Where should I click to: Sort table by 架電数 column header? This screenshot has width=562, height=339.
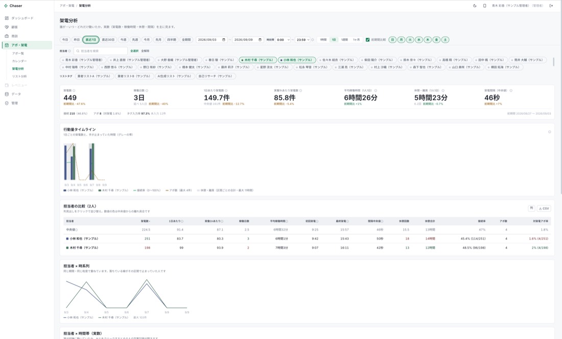(145, 221)
